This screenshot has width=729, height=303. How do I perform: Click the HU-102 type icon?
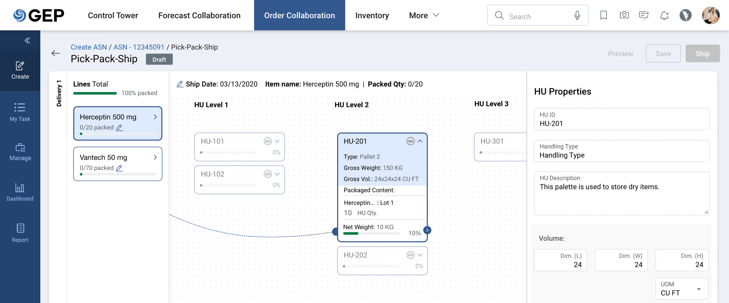(267, 174)
